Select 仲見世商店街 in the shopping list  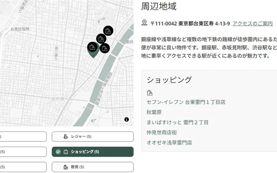[x=161, y=132]
